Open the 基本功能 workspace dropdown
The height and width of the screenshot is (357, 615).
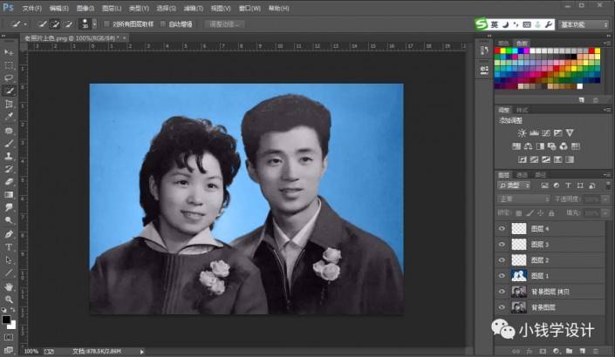(584, 24)
